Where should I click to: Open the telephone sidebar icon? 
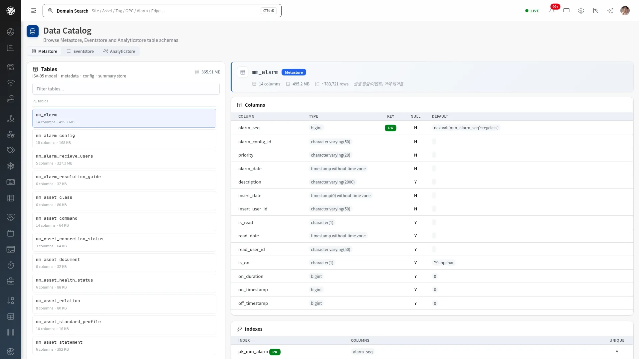tap(11, 67)
